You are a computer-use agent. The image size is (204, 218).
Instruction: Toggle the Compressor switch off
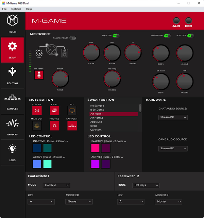[x=167, y=36]
